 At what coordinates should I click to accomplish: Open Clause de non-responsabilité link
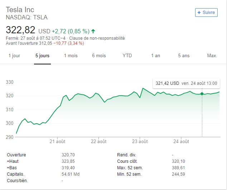97,38
